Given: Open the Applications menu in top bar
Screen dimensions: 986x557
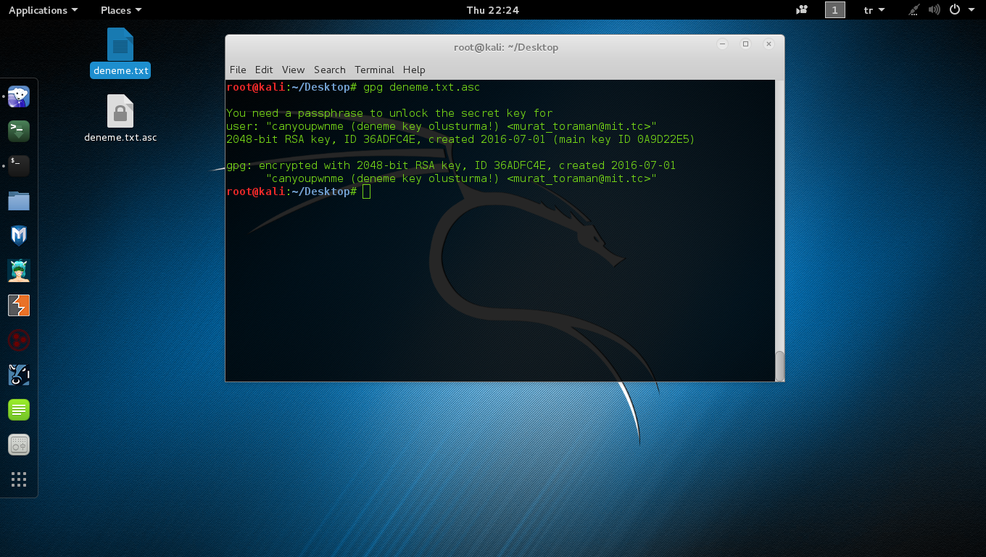Looking at the screenshot, I should (43, 10).
